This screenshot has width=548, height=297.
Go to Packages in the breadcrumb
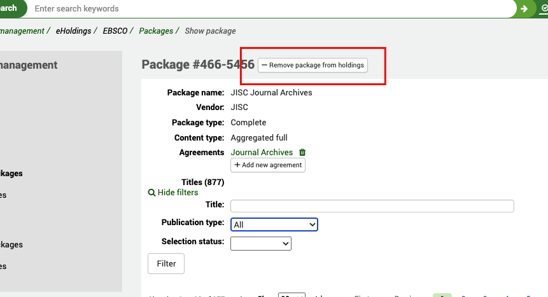156,31
